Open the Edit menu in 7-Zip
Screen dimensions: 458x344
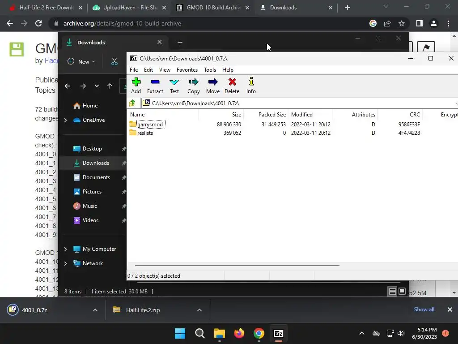[x=148, y=69]
